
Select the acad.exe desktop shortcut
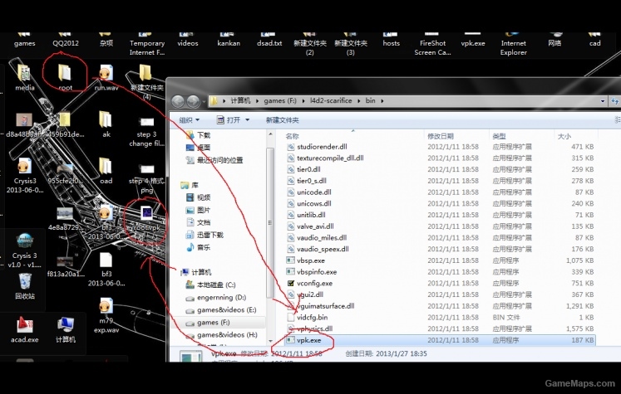point(25,329)
